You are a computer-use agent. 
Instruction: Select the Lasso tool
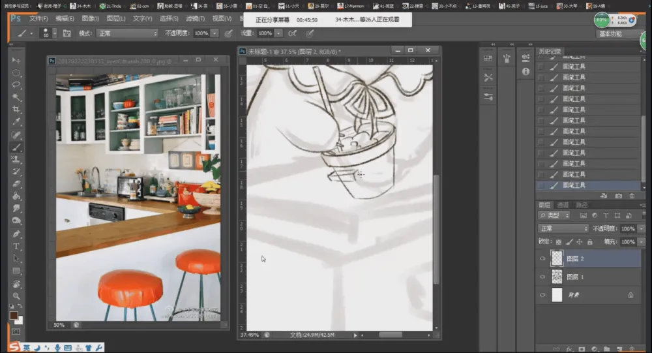(x=16, y=85)
